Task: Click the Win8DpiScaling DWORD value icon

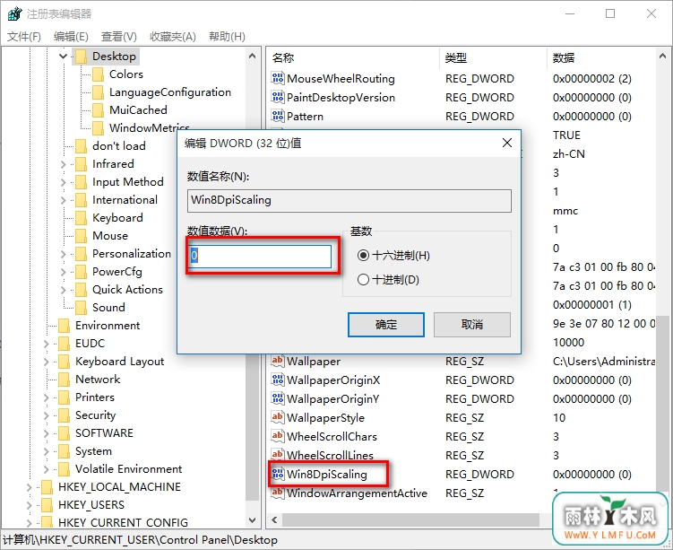Action: click(278, 474)
